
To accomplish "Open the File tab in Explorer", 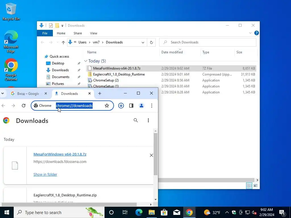I will pos(45,33).
